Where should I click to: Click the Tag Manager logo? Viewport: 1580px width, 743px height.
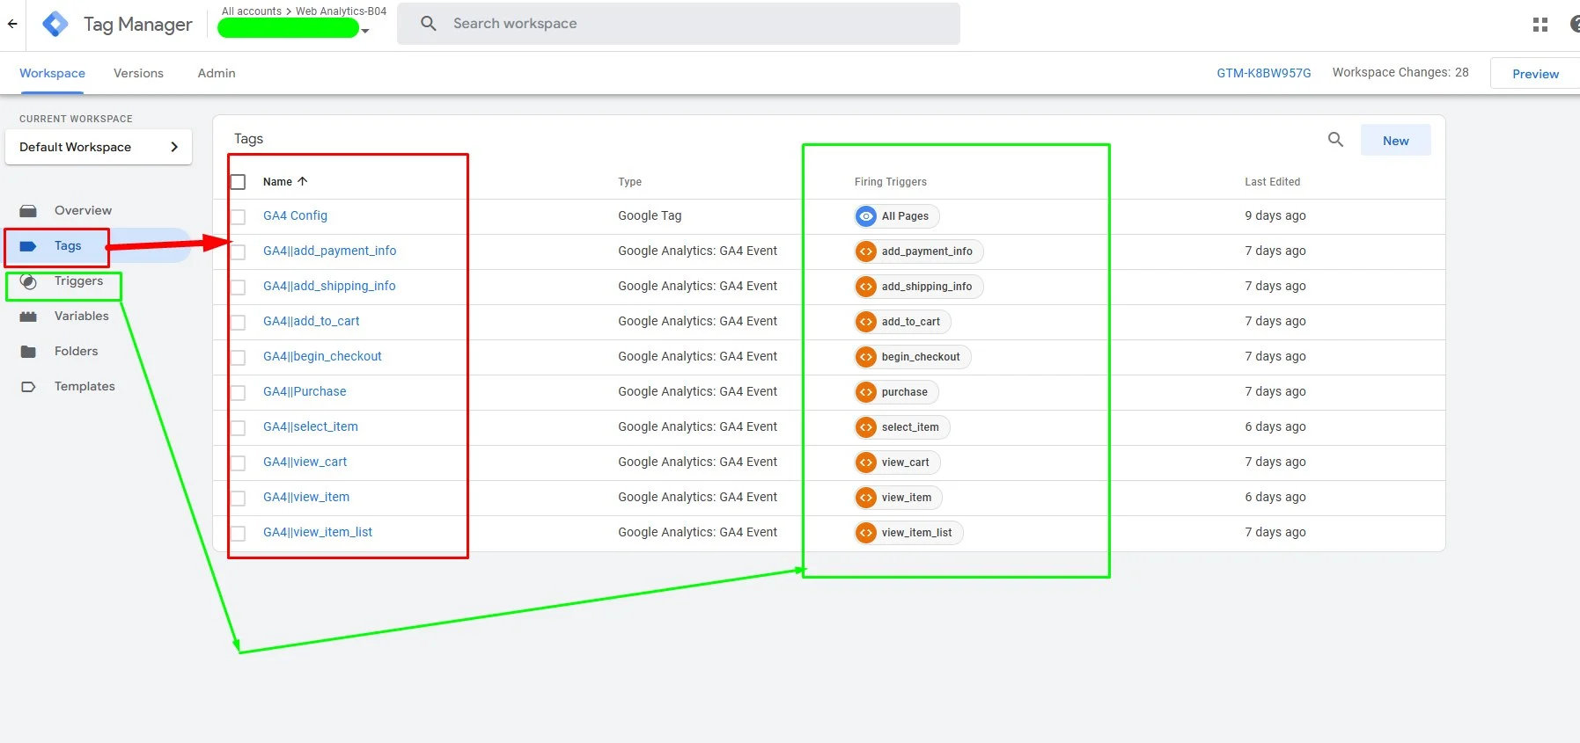pyautogui.click(x=55, y=24)
